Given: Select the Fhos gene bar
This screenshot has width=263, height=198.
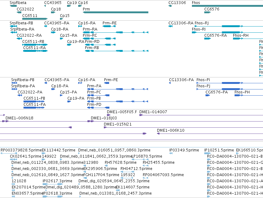Looking at the screenshot, I should (x=227, y=6).
